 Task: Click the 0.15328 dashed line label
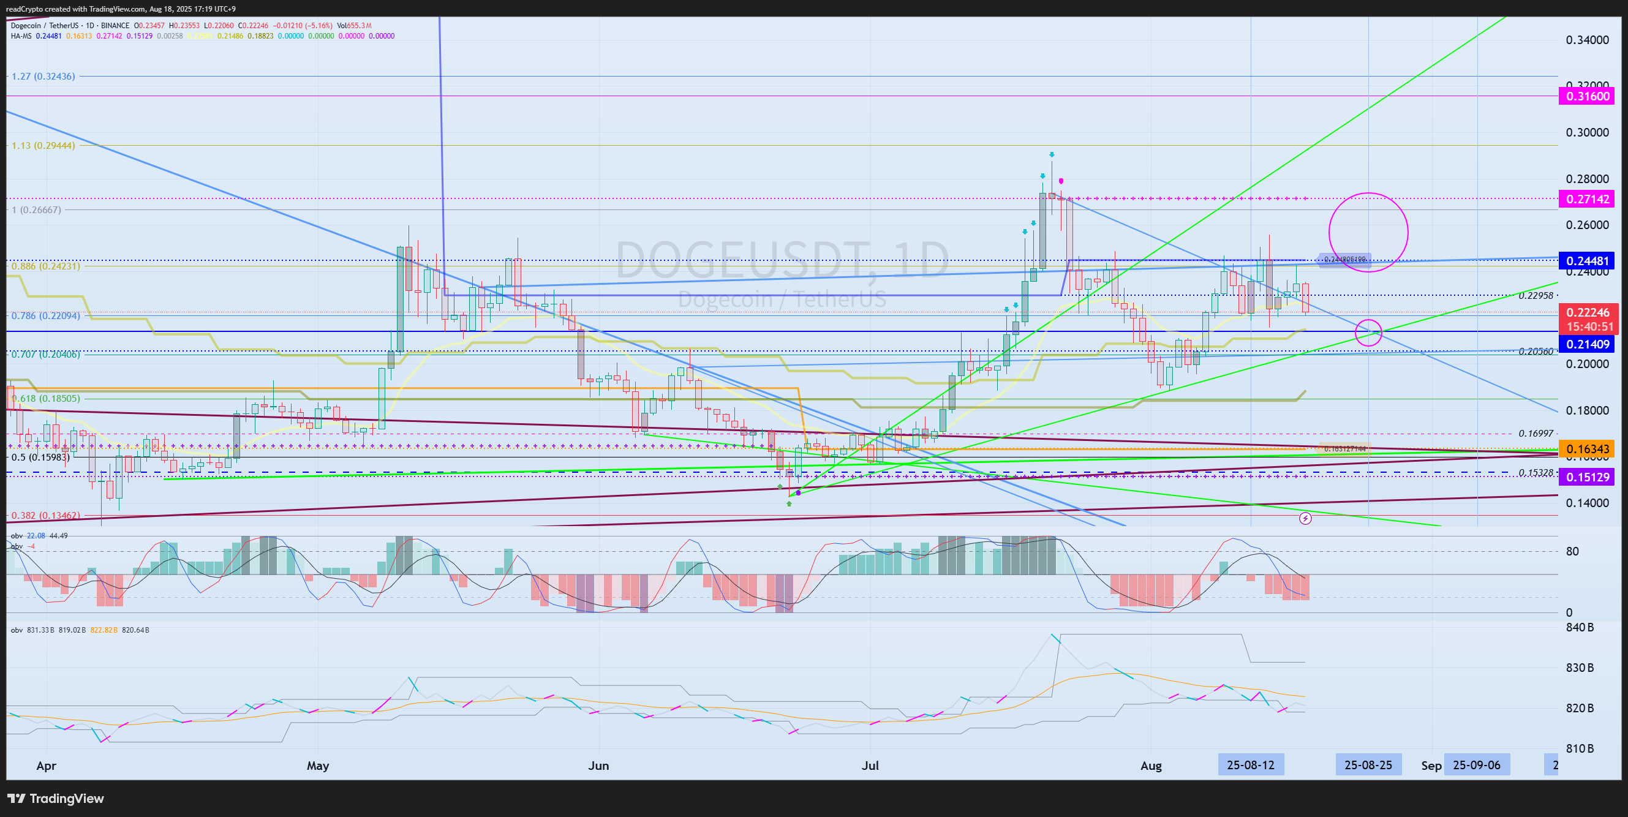[x=1536, y=473]
